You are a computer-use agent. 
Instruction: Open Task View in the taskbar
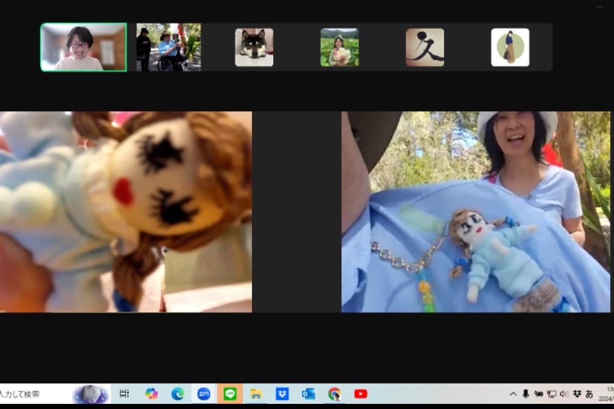pyautogui.click(x=124, y=394)
